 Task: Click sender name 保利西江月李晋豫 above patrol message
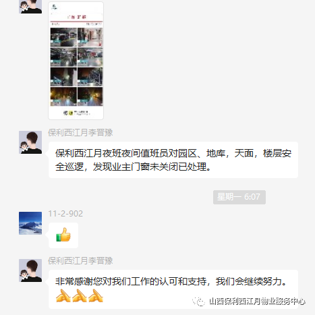(80, 133)
